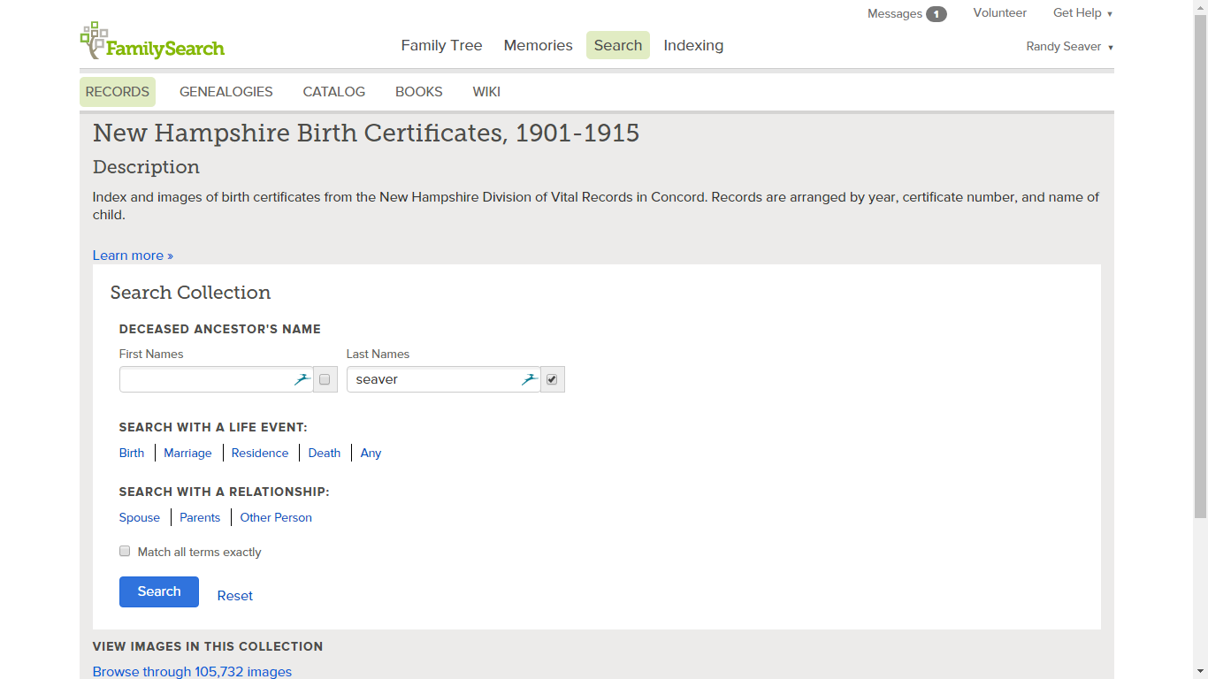Switch to the Books tab
The width and height of the screenshot is (1208, 679).
click(x=419, y=92)
